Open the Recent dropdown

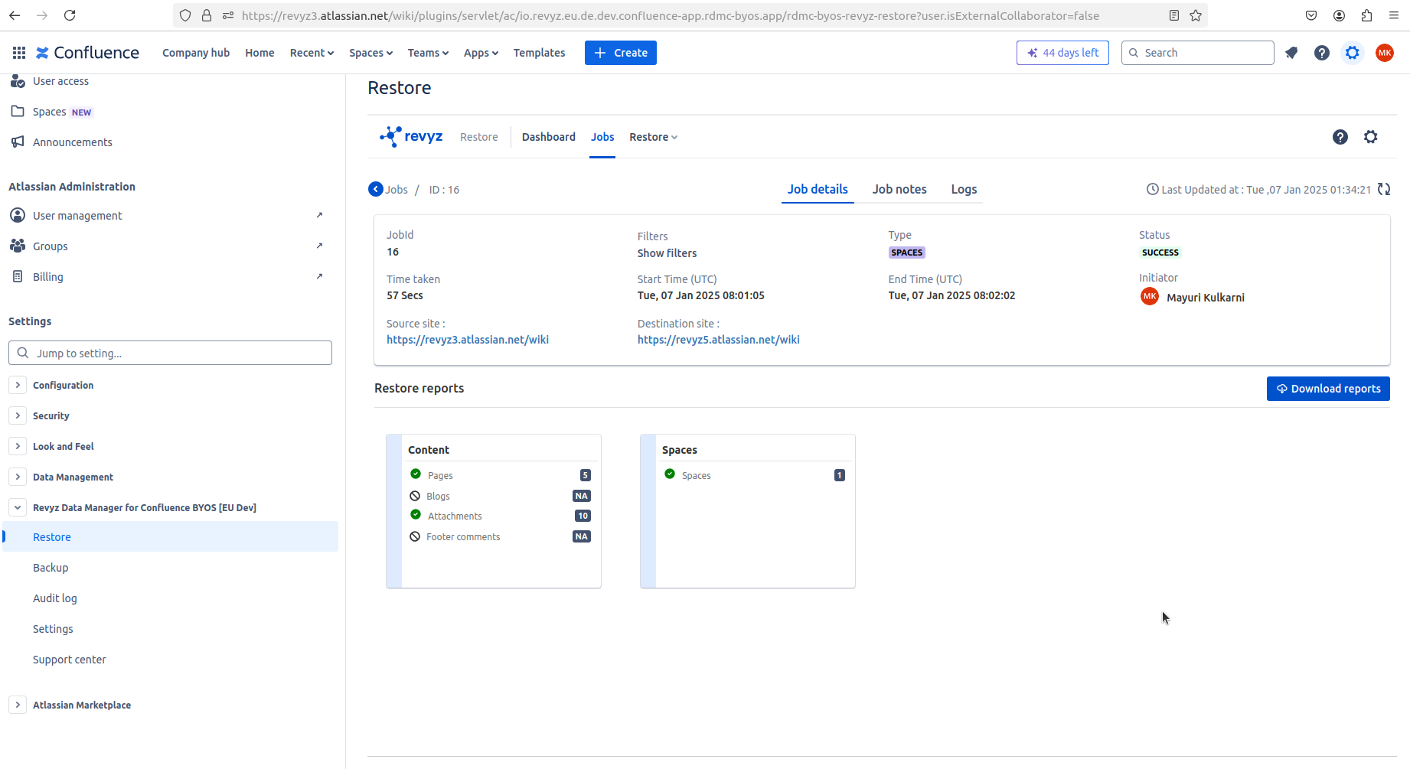312,53
